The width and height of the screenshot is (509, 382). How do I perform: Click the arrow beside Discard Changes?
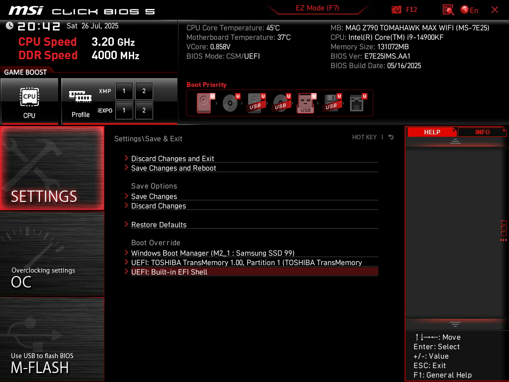(126, 205)
